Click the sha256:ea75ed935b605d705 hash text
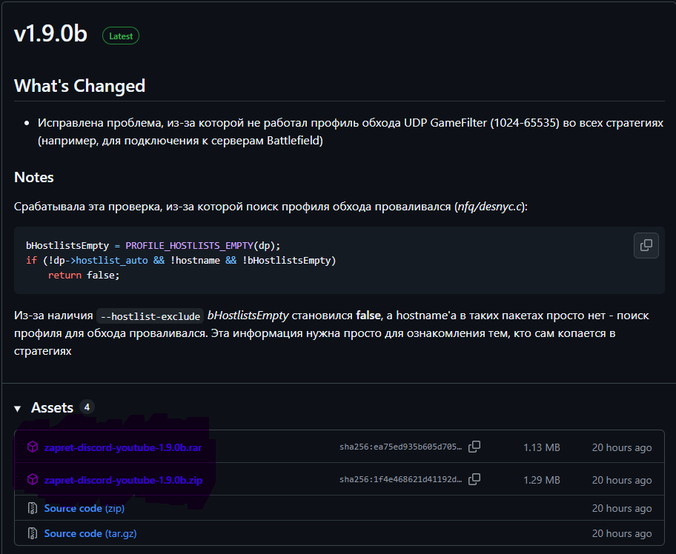Viewport: 676px width, 554px height. [x=400, y=447]
